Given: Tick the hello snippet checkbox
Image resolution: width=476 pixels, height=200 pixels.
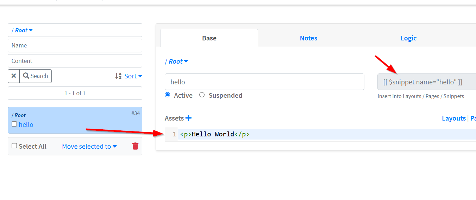Looking at the screenshot, I should (14, 124).
